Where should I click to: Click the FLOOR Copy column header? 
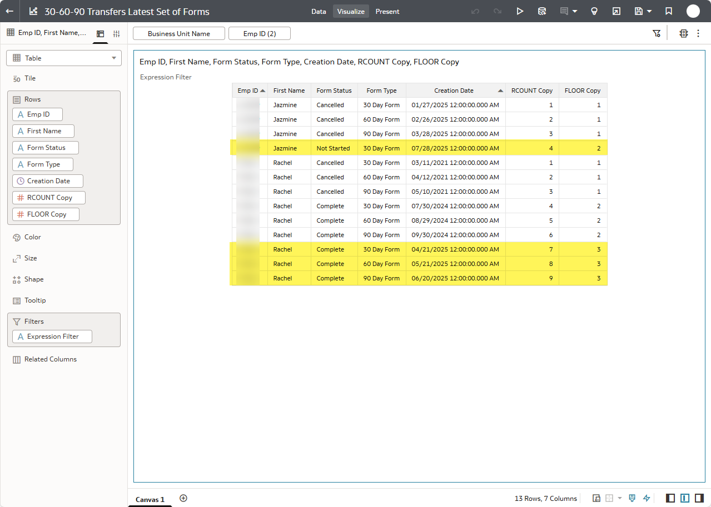pos(583,91)
